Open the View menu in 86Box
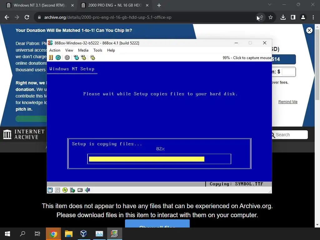This screenshot has height=240, width=320. point(69,50)
